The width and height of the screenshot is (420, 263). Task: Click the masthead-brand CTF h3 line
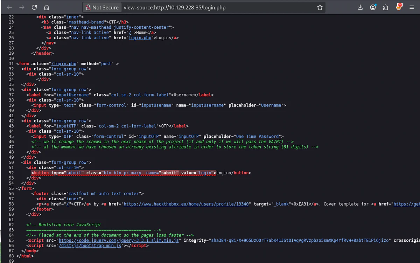[x=85, y=22]
